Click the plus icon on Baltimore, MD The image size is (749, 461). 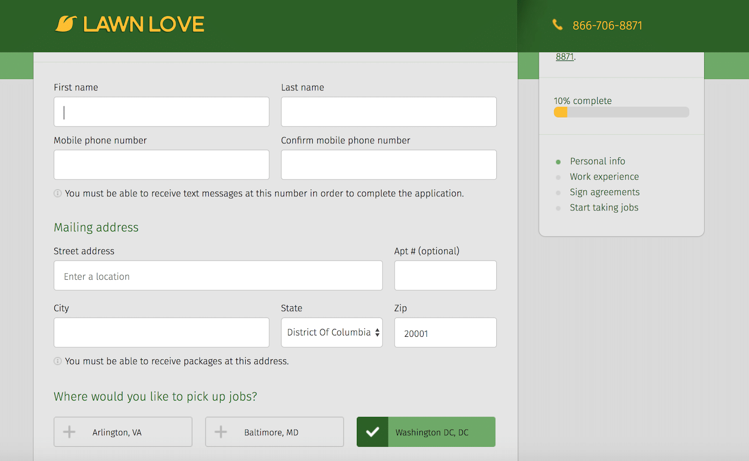tap(220, 432)
